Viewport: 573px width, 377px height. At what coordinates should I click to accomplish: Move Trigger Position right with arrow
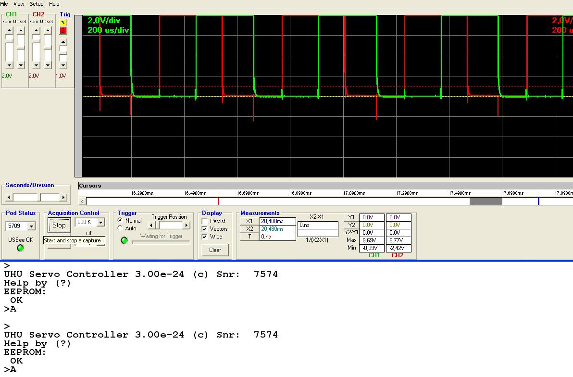pos(187,225)
